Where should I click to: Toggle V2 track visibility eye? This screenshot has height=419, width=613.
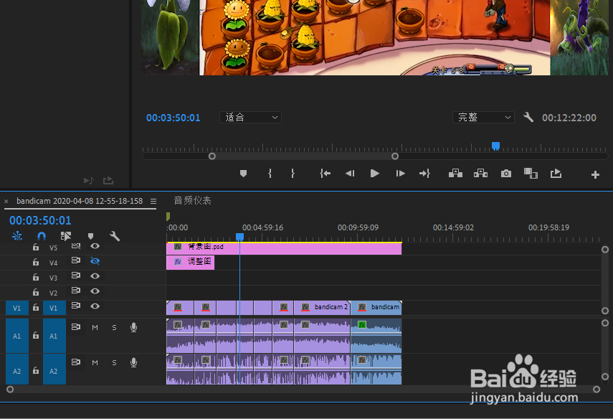pyautogui.click(x=95, y=291)
